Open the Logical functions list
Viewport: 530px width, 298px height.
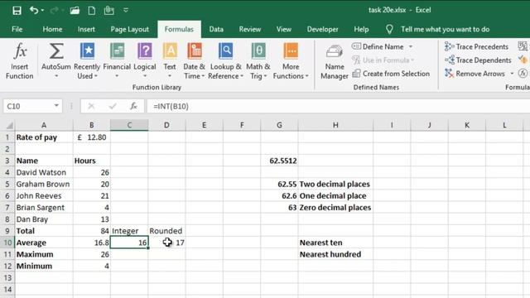coord(145,61)
